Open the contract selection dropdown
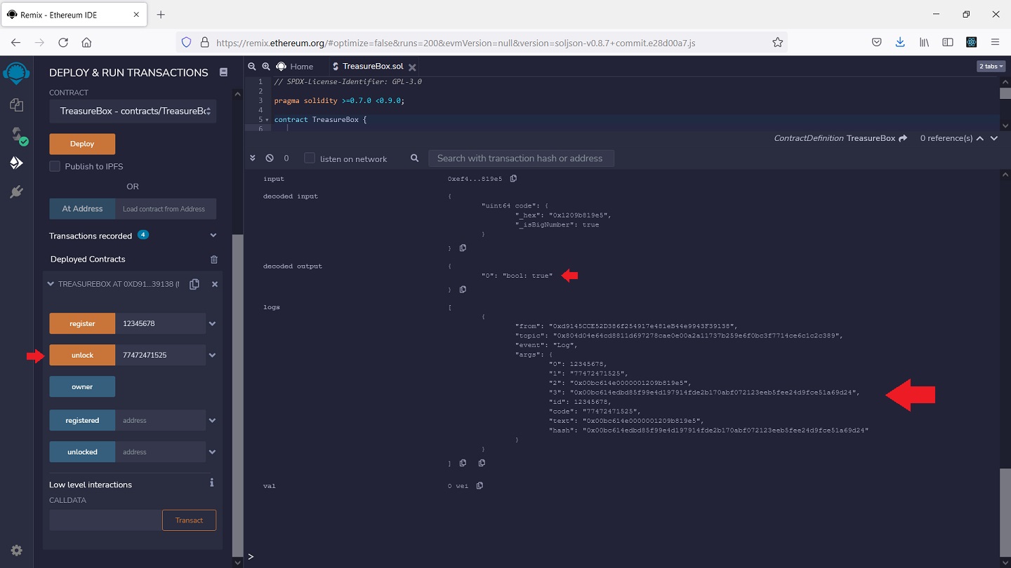Screen dimensions: 1011x568 coord(133,111)
